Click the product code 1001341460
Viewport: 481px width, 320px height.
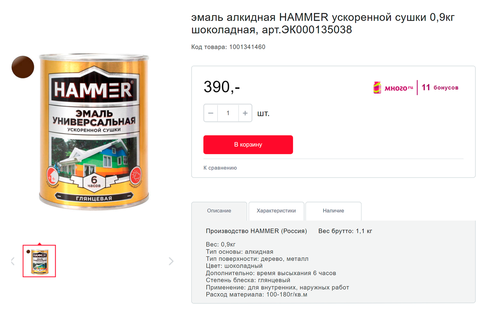click(x=247, y=47)
